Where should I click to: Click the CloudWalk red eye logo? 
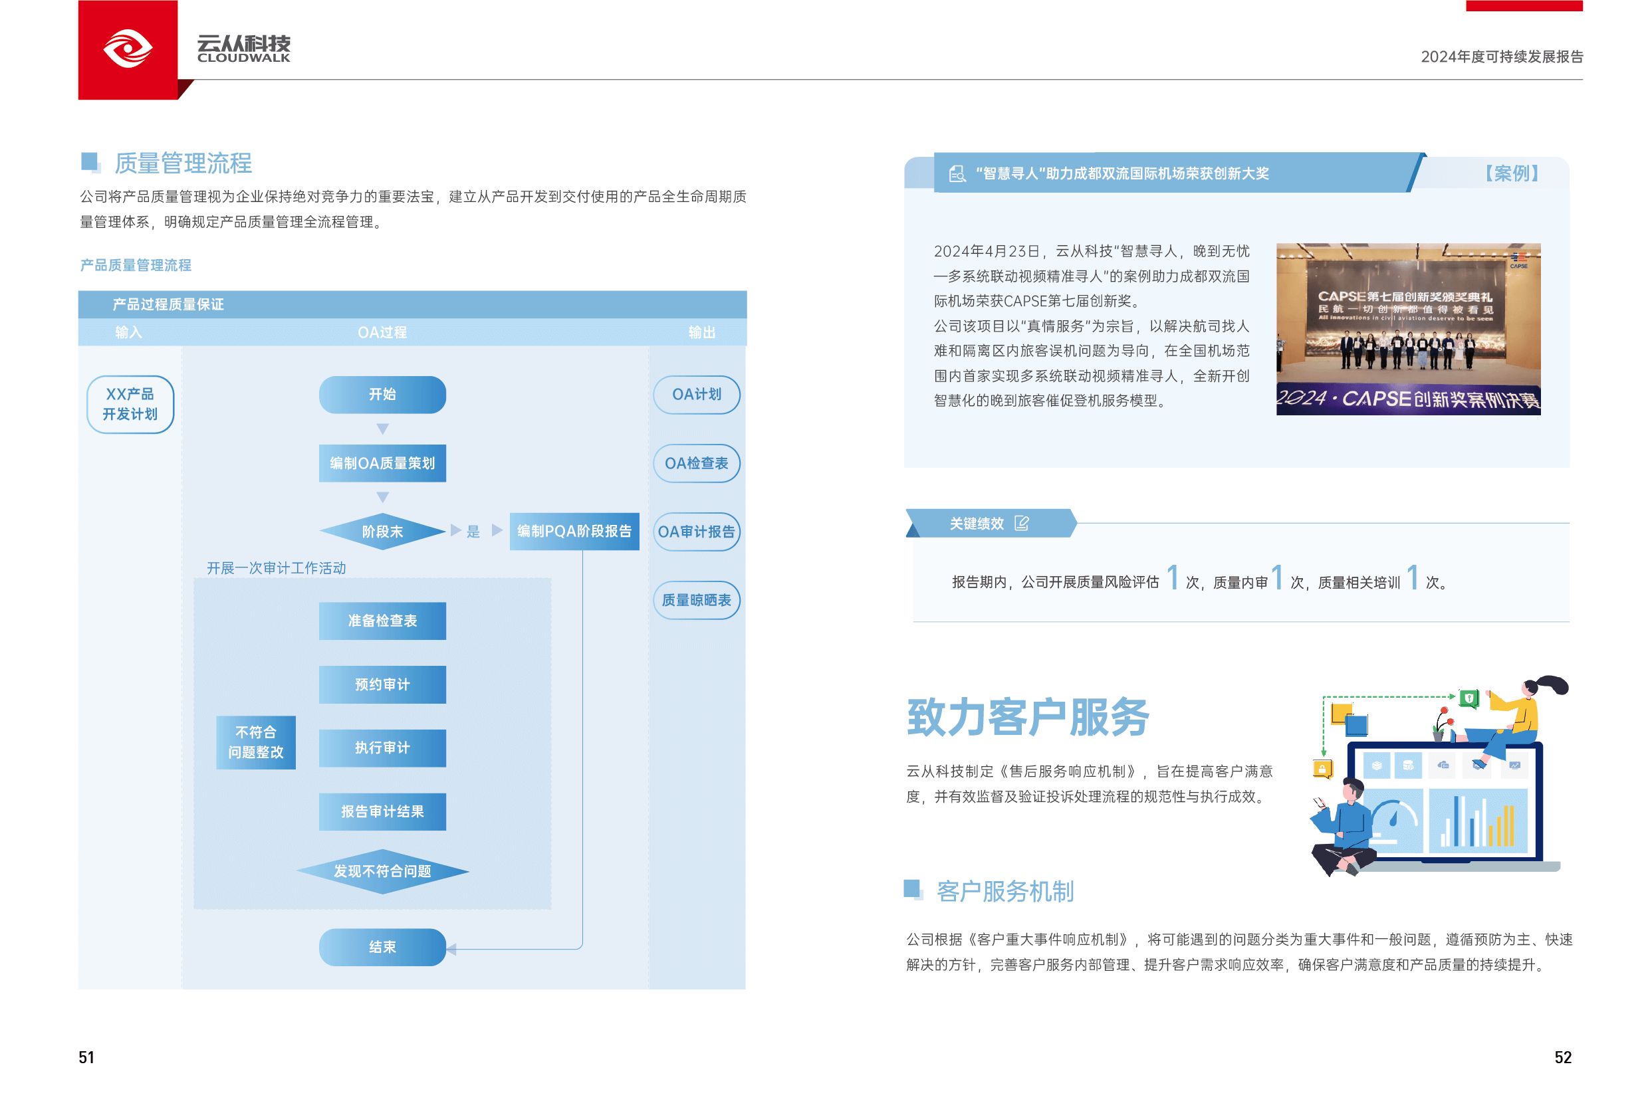pyautogui.click(x=128, y=49)
